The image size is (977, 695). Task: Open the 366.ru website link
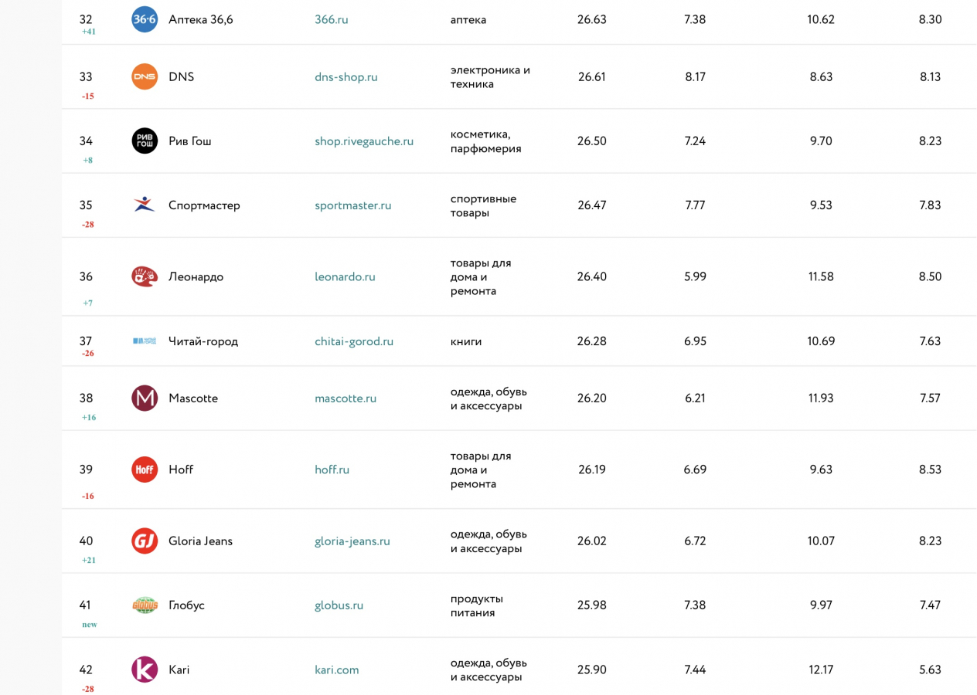[x=331, y=19]
